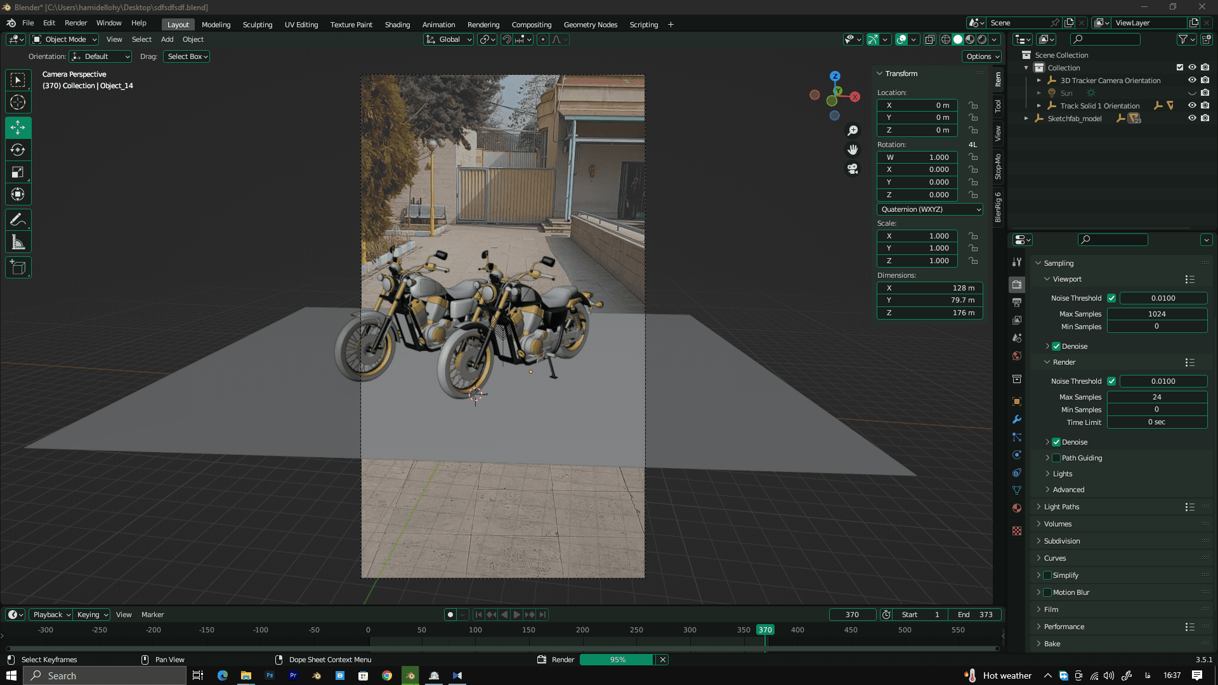This screenshot has height=685, width=1218.
Task: Toggle camera view with the camera icon
Action: click(853, 169)
